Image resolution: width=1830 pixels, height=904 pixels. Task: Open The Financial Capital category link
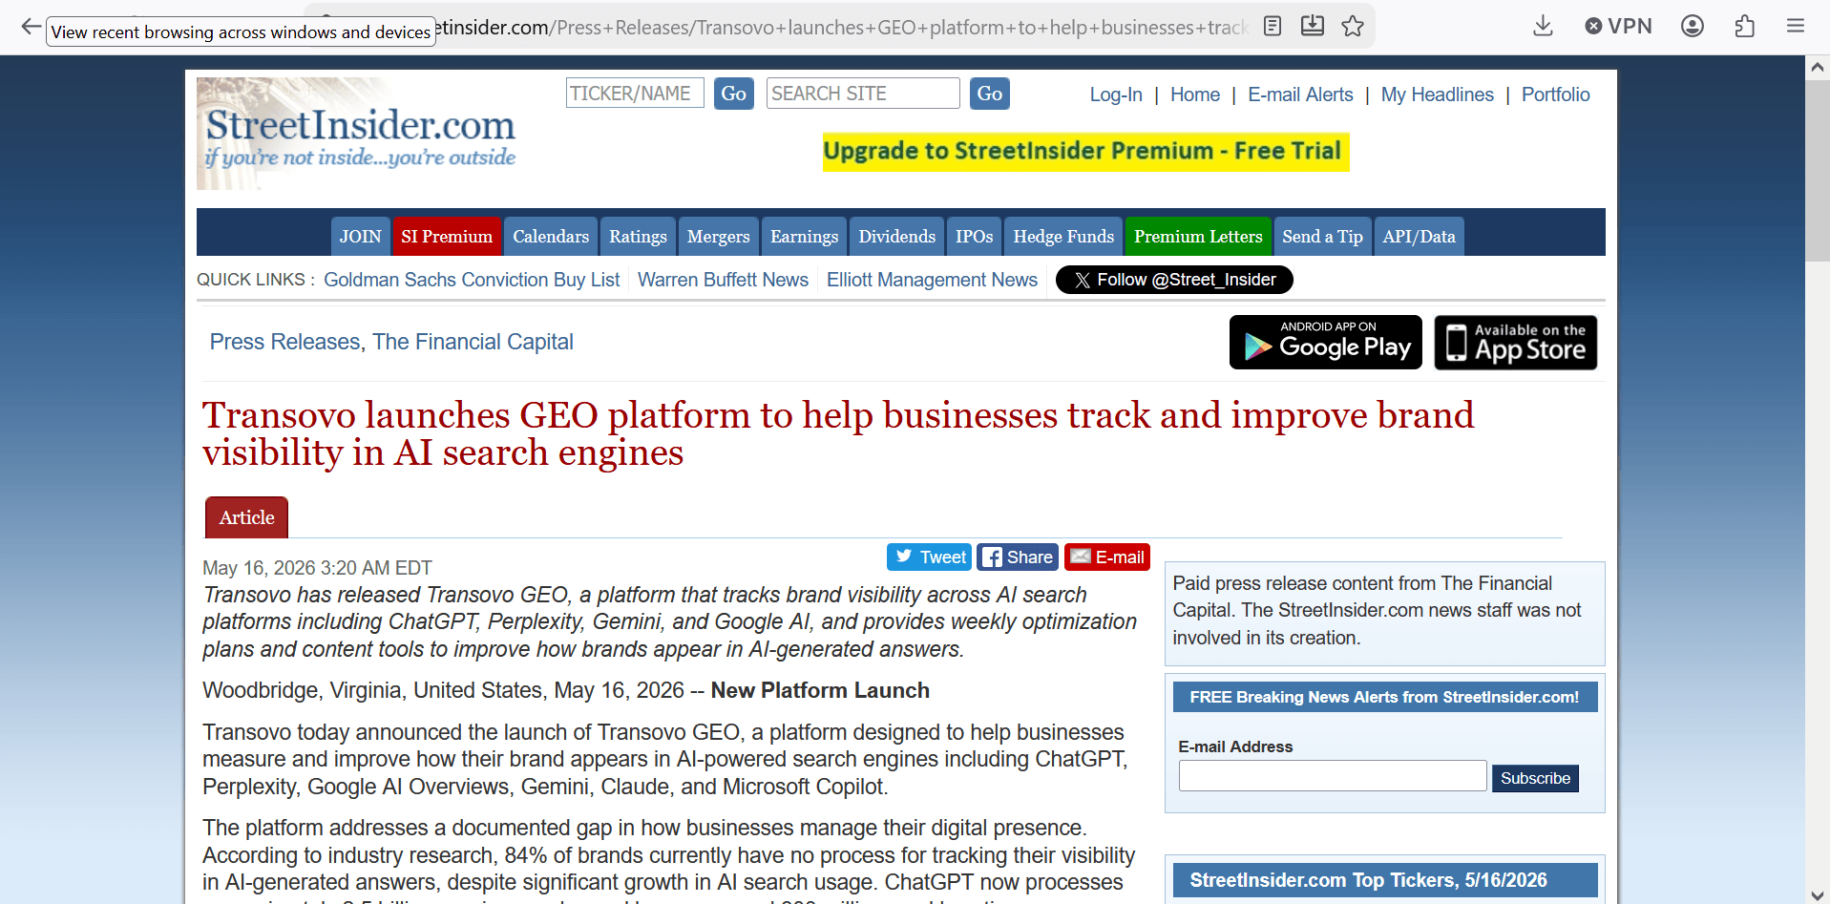[x=473, y=342]
